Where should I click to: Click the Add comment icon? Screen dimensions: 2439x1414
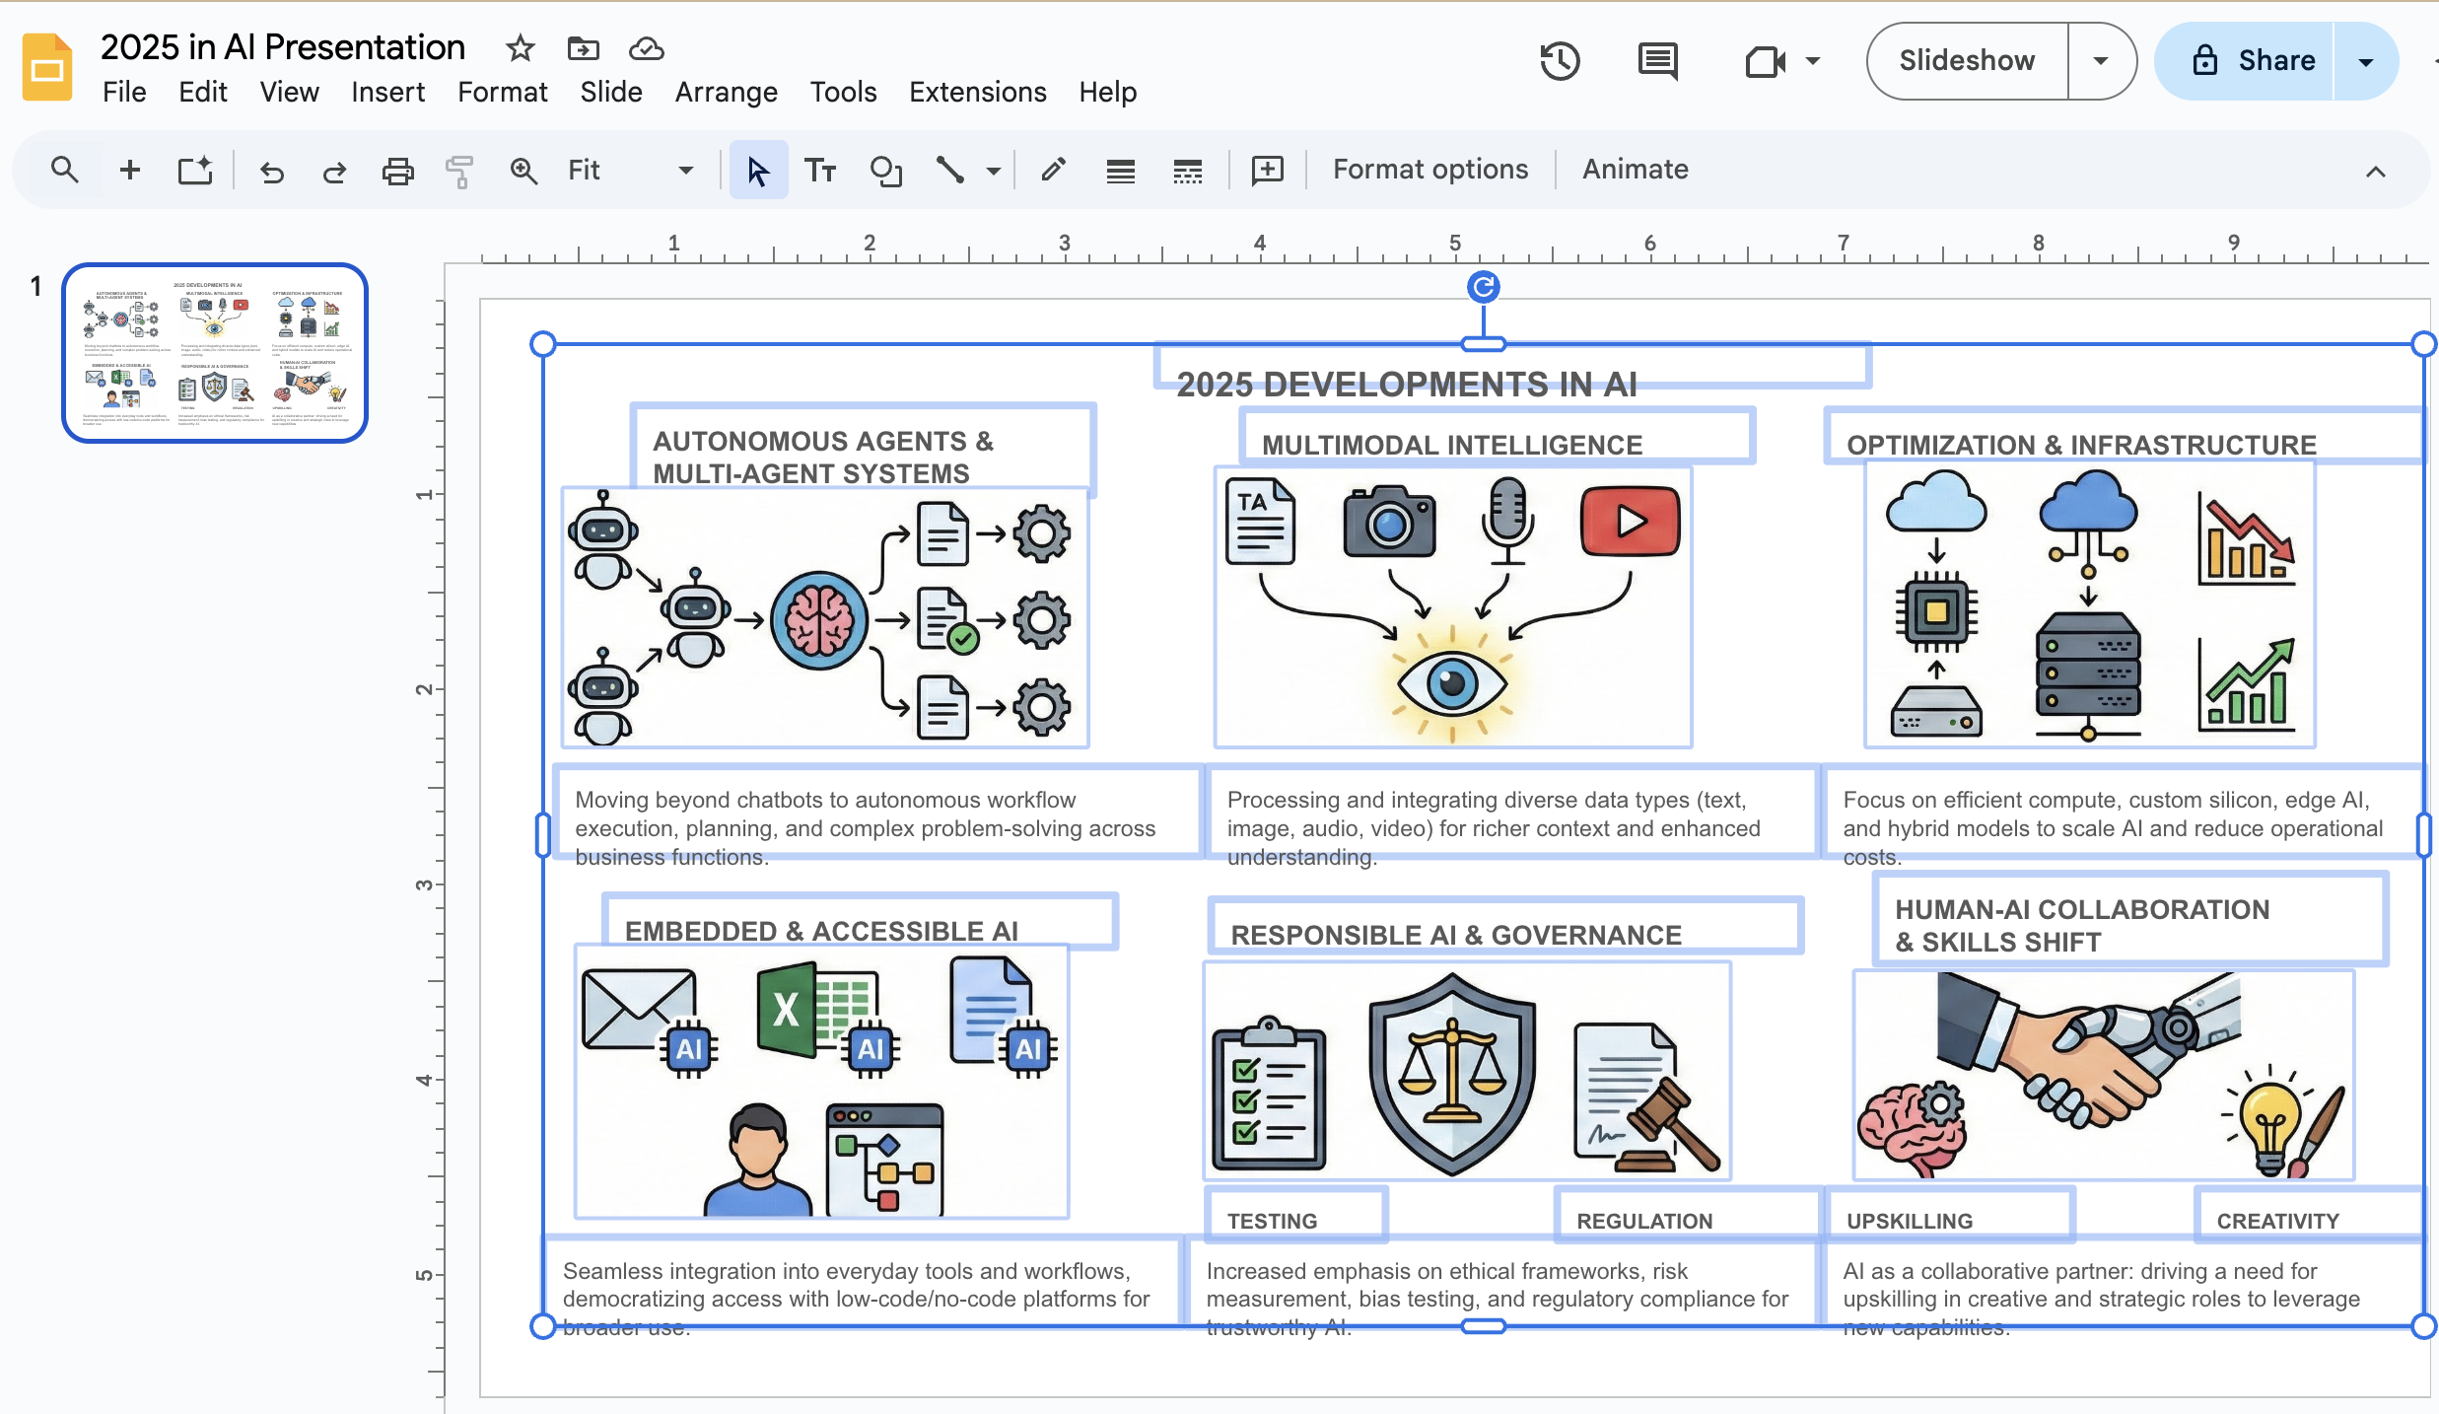coord(1267,171)
